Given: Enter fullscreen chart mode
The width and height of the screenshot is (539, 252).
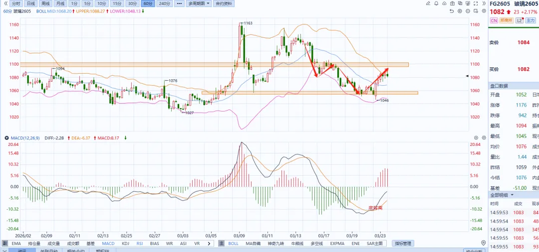Looking at the screenshot, I should coord(477,3).
